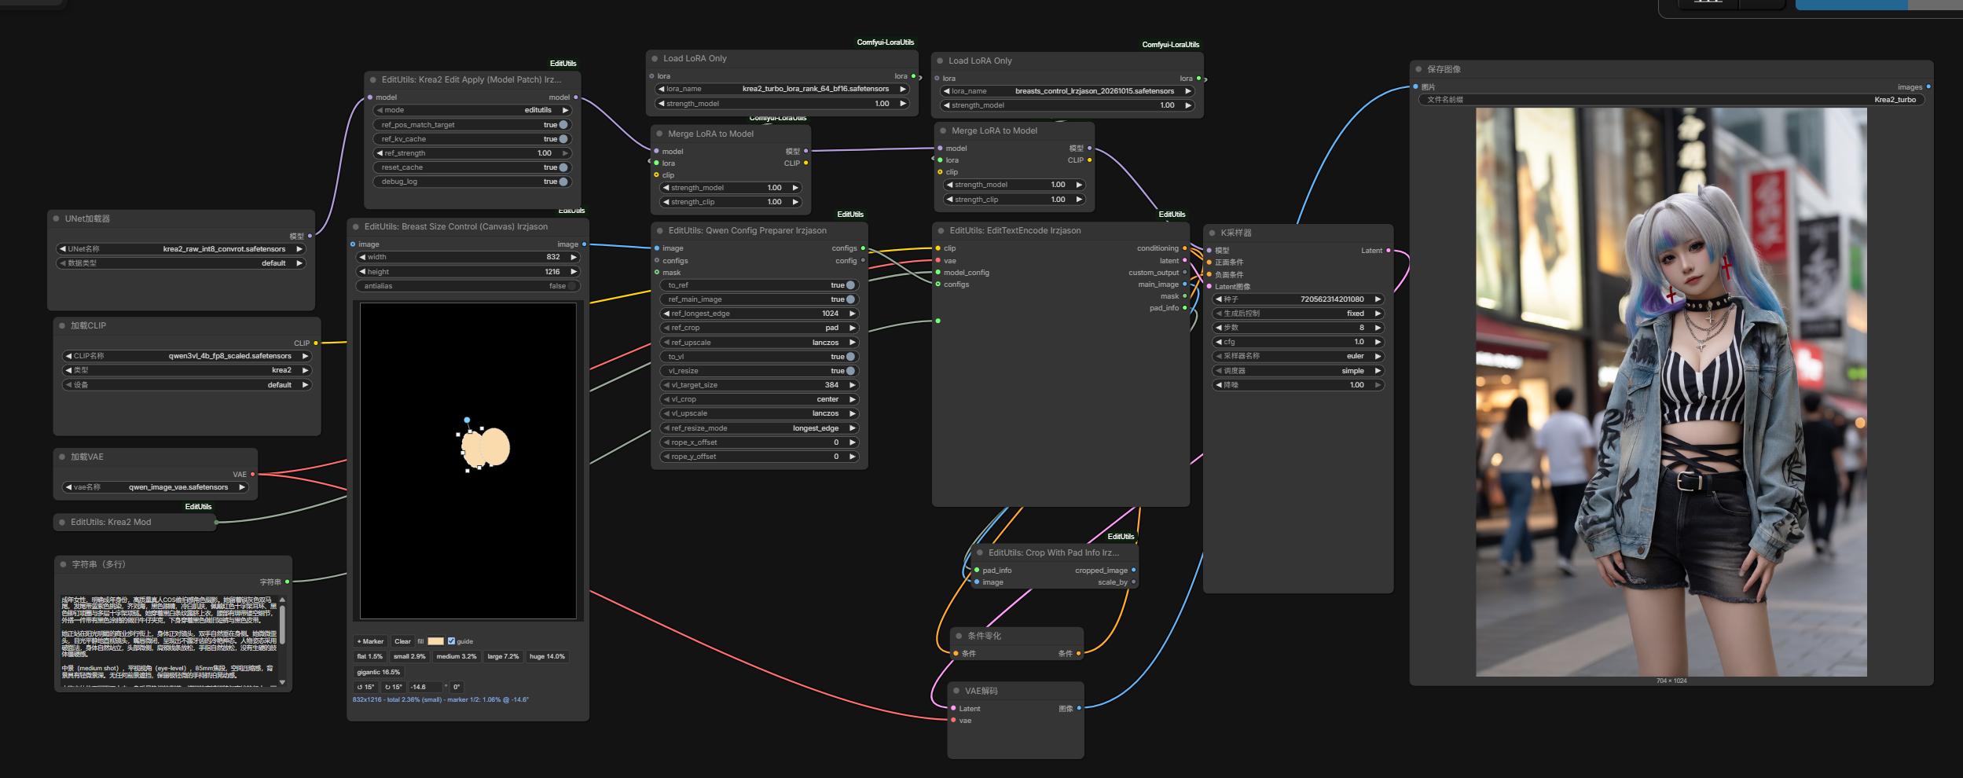Open 调度器 dropdown showing simple
Viewport: 1963px width, 778px height.
(1298, 371)
